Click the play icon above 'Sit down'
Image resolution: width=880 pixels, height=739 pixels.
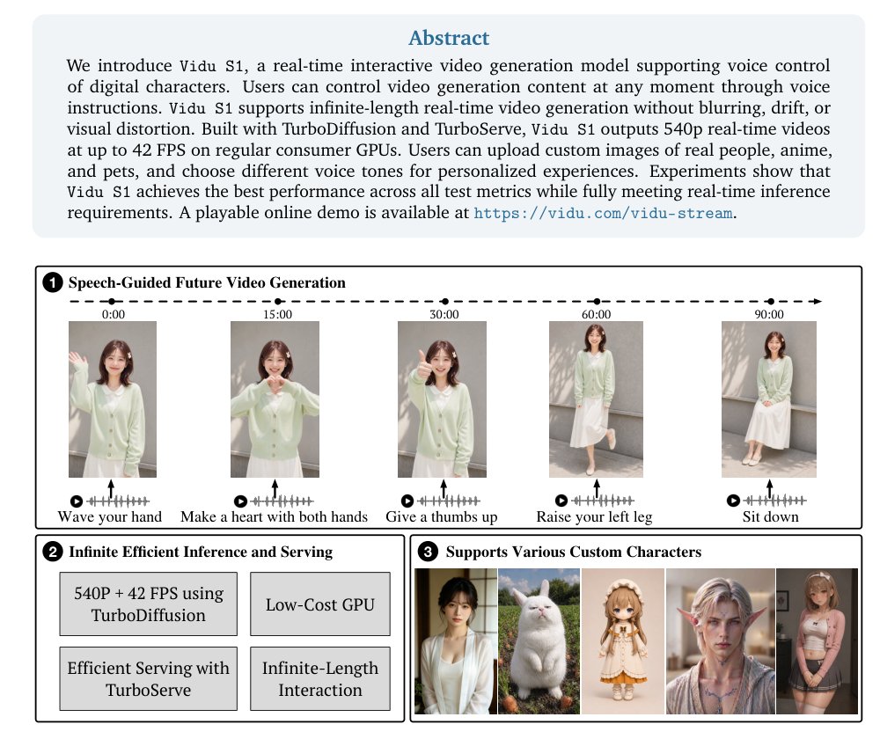(x=733, y=500)
